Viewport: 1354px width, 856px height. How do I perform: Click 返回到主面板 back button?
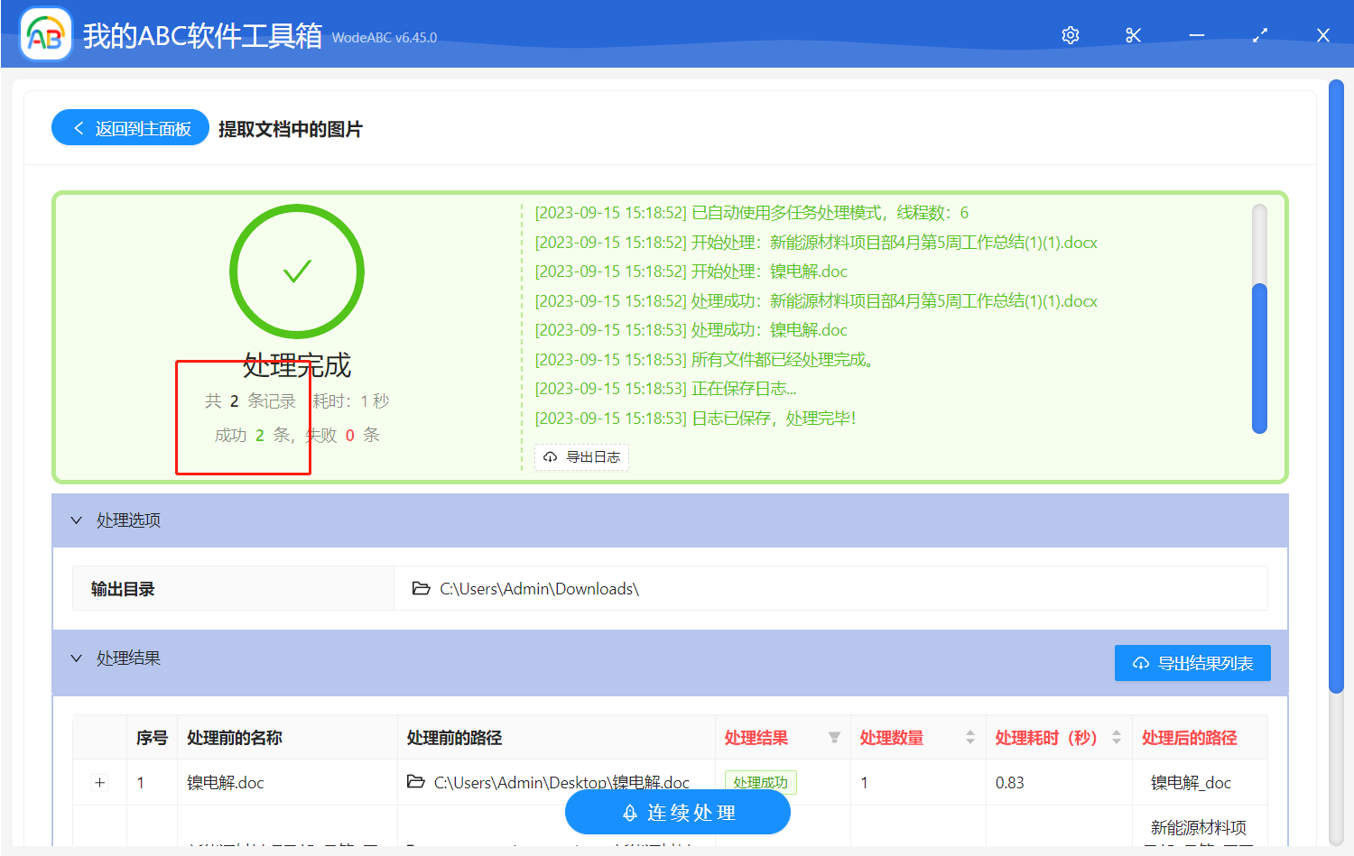pos(129,127)
